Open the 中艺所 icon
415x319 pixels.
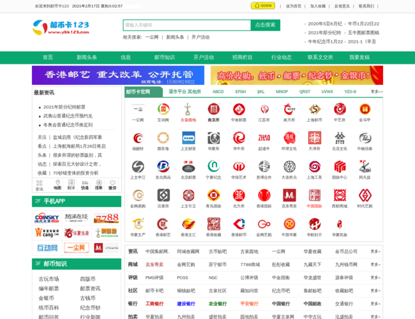pyautogui.click(x=340, y=109)
